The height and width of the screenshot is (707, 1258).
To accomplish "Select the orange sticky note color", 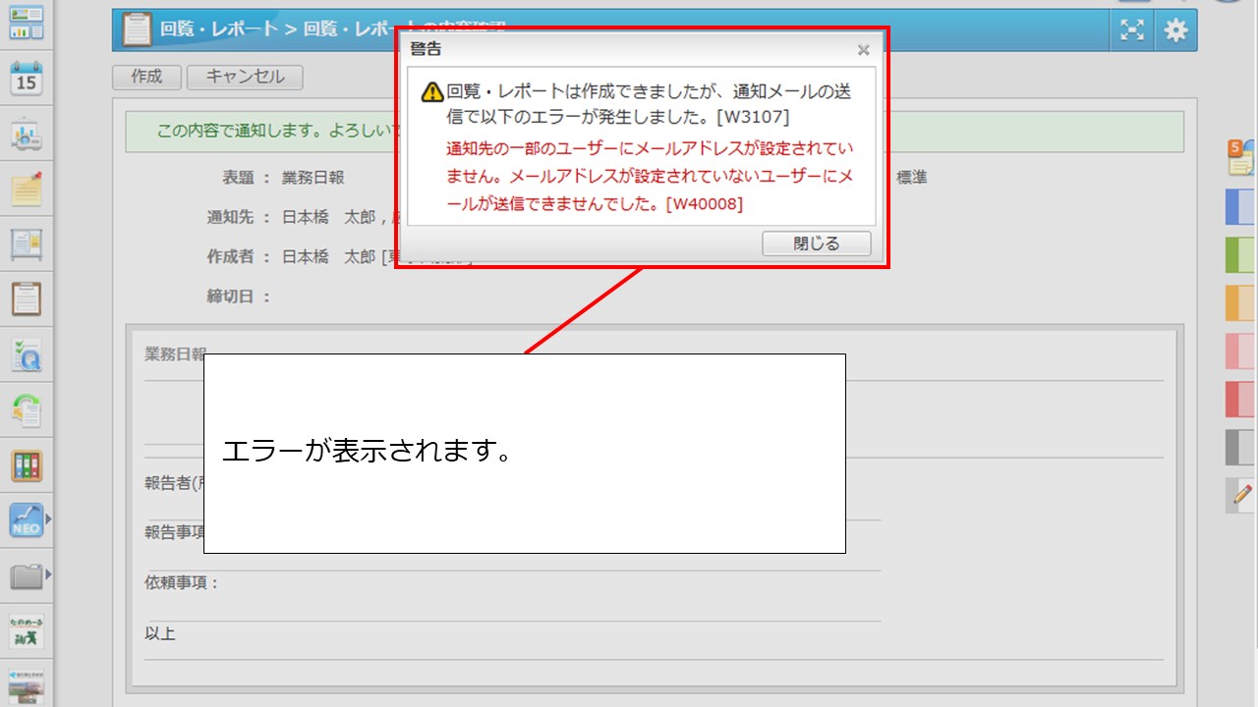I will pyautogui.click(x=1240, y=302).
